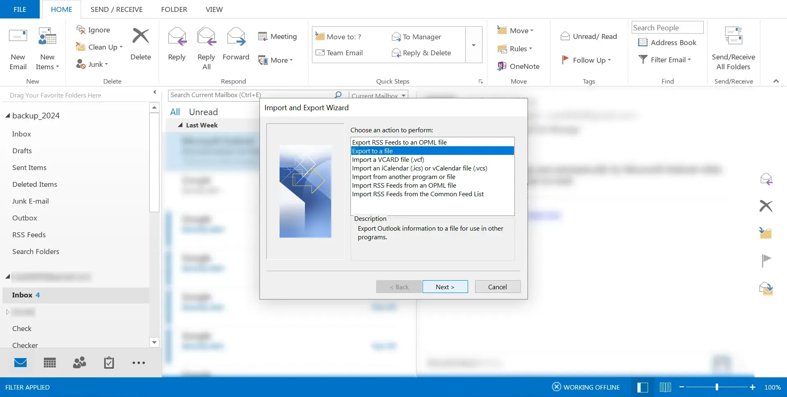
Task: Select the Reply & Delete quick step
Action: click(421, 53)
